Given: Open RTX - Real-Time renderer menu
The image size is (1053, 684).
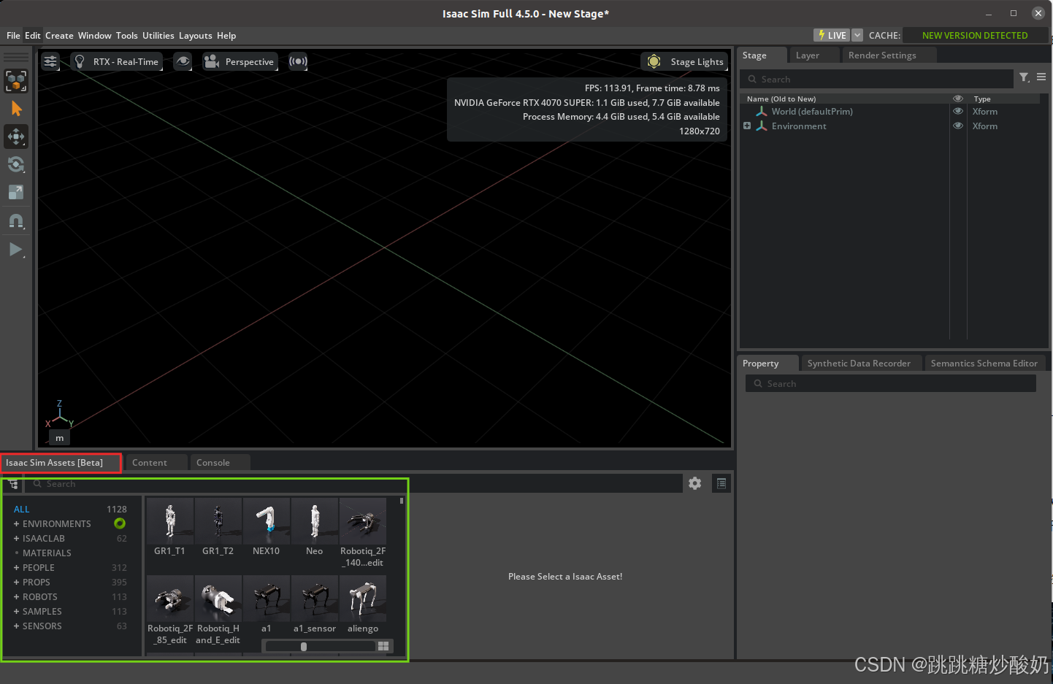Looking at the screenshot, I should (x=117, y=61).
